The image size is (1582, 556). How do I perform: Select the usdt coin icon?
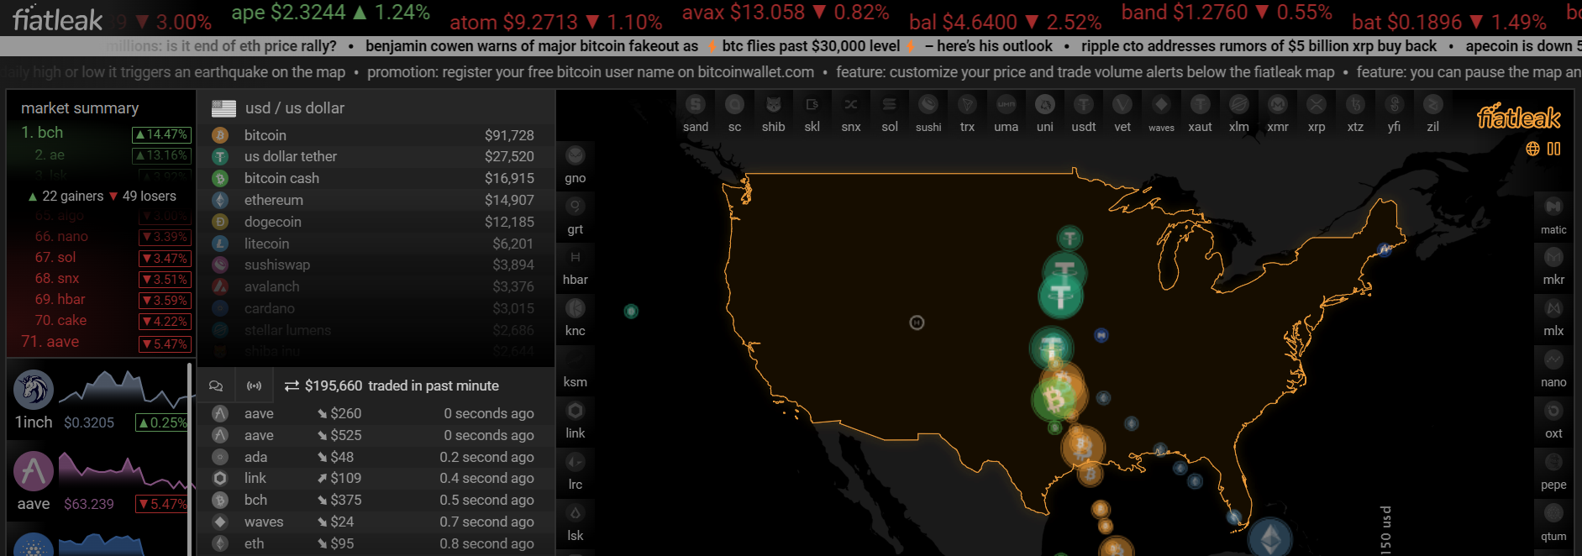(1084, 105)
